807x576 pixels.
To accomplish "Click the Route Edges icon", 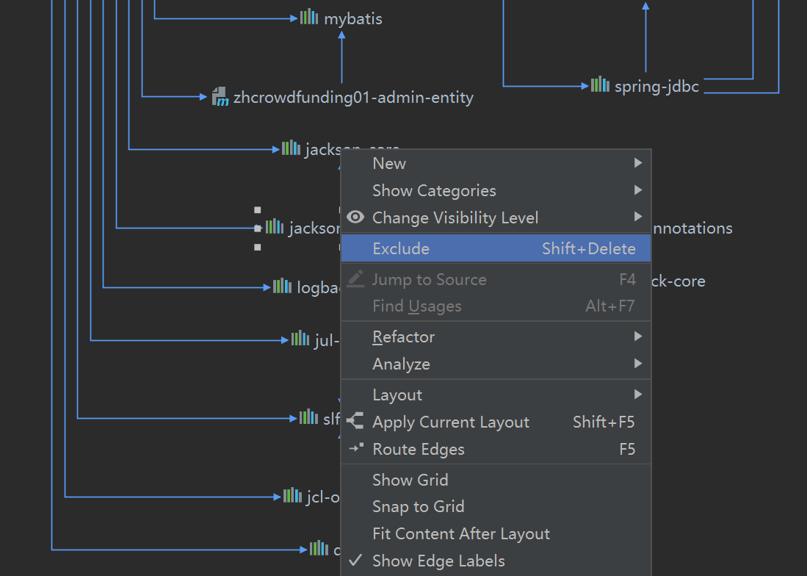I will click(x=356, y=448).
